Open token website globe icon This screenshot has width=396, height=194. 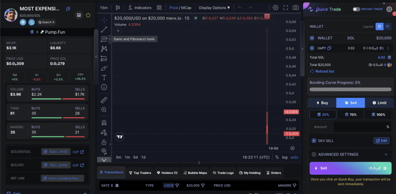point(23,22)
